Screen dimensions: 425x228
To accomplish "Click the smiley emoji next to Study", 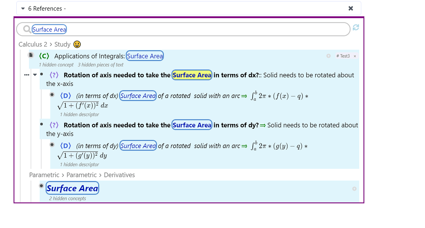I will click(x=77, y=44).
